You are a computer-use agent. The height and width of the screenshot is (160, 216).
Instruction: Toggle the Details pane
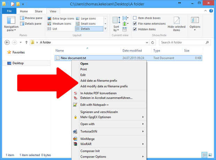pos(31,24)
